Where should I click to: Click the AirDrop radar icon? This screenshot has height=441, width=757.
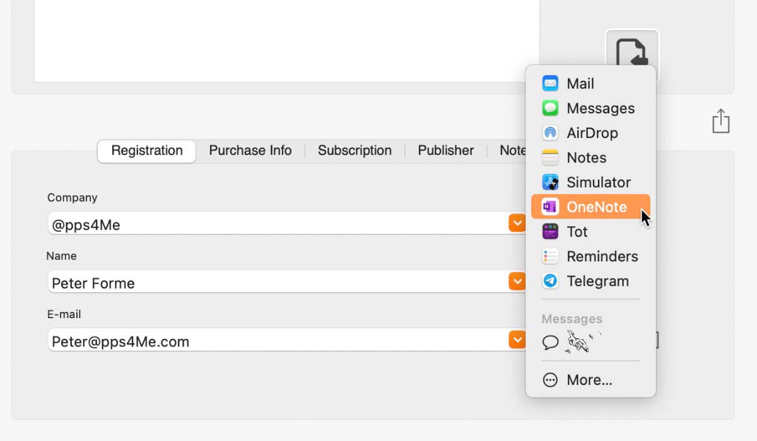(x=550, y=133)
